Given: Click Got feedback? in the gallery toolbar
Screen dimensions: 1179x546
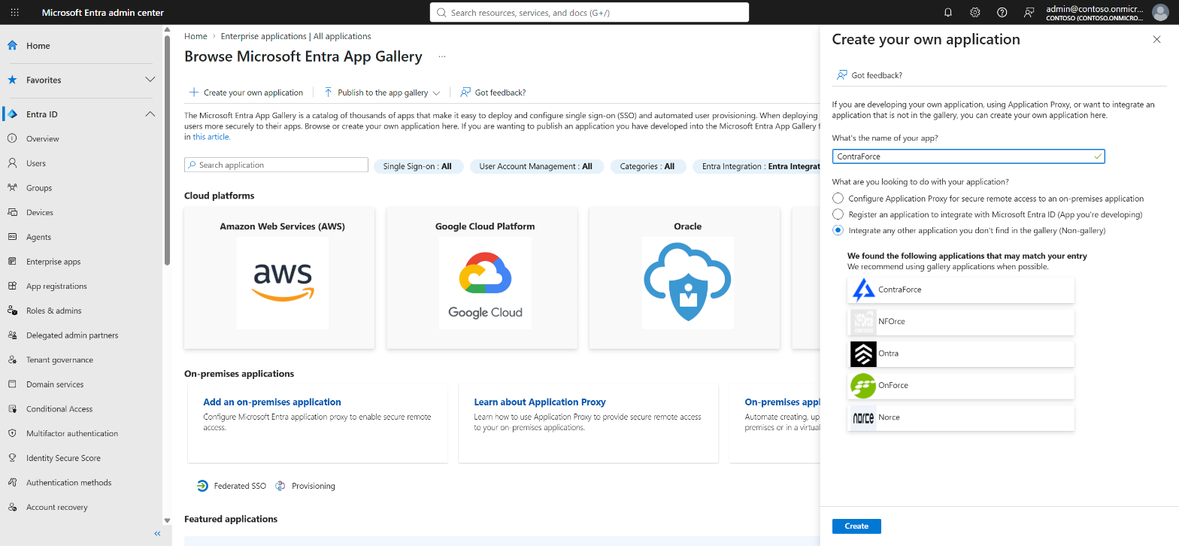Looking at the screenshot, I should tap(493, 93).
